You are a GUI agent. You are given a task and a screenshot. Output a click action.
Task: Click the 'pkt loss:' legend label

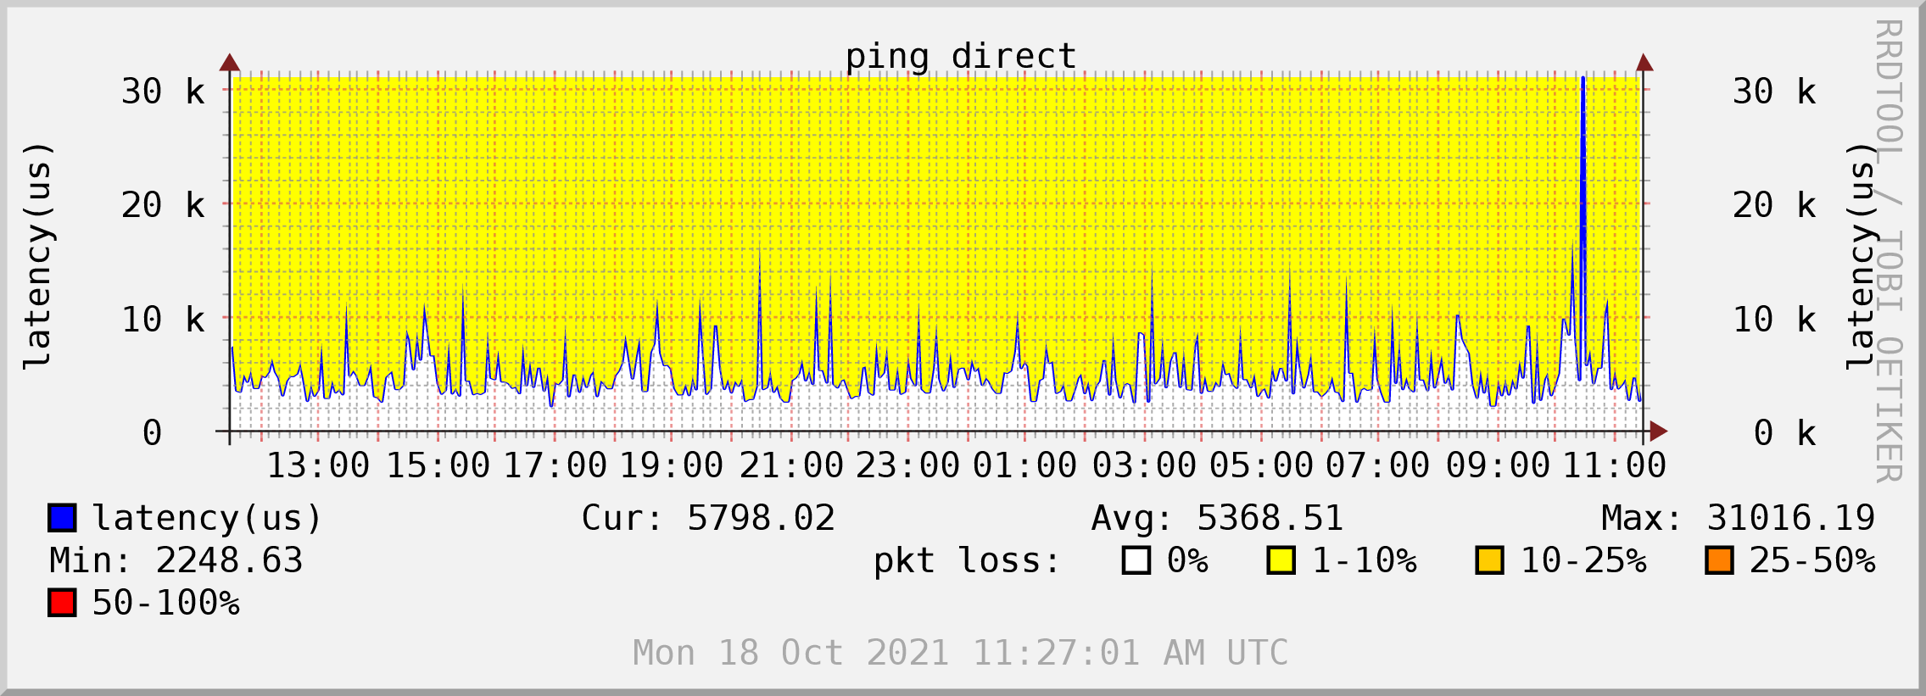(x=967, y=561)
